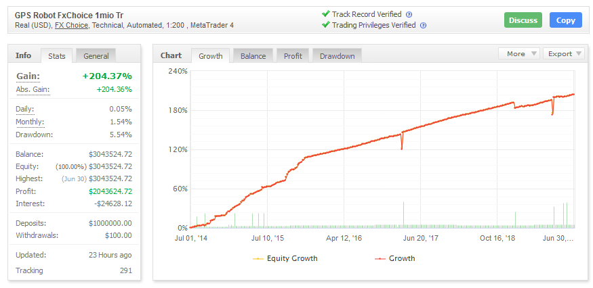Click the Info panel heading
Viewport: 593px width, 288px height.
pos(24,55)
